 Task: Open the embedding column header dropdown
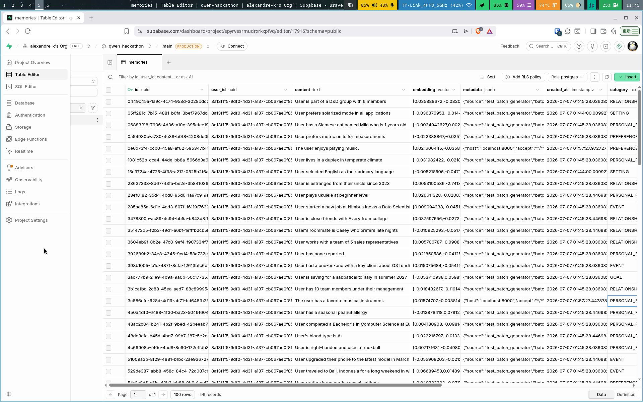tap(454, 90)
